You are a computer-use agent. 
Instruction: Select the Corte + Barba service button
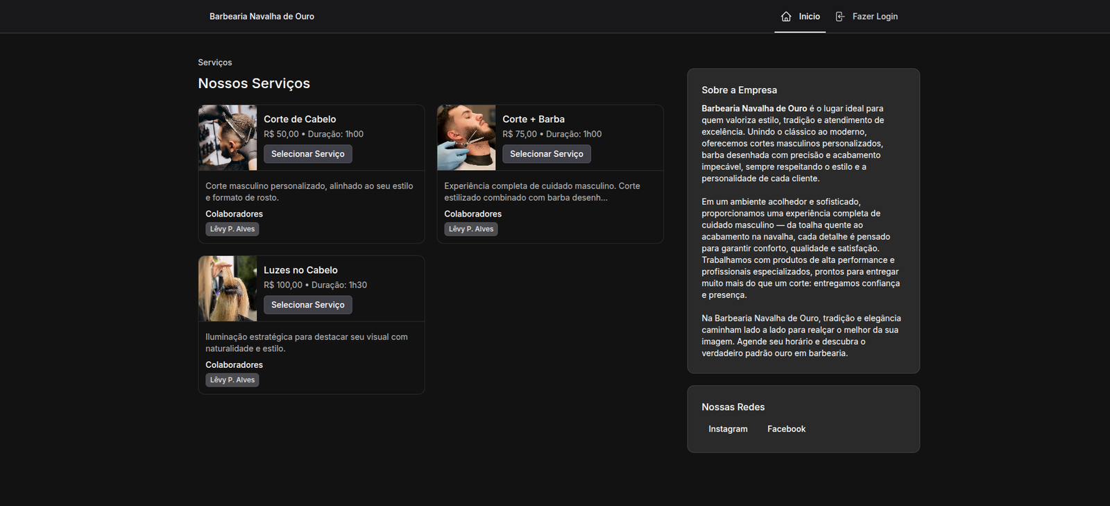[547, 154]
